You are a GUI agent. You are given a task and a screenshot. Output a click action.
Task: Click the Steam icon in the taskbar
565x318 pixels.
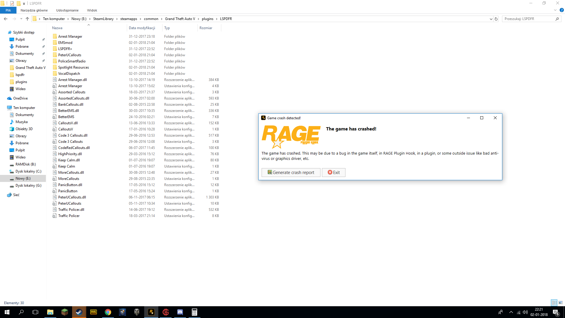tap(79, 312)
